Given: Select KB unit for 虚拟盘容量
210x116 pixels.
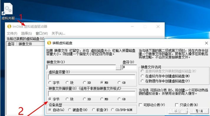Looking at the screenshot, I should [87, 83].
